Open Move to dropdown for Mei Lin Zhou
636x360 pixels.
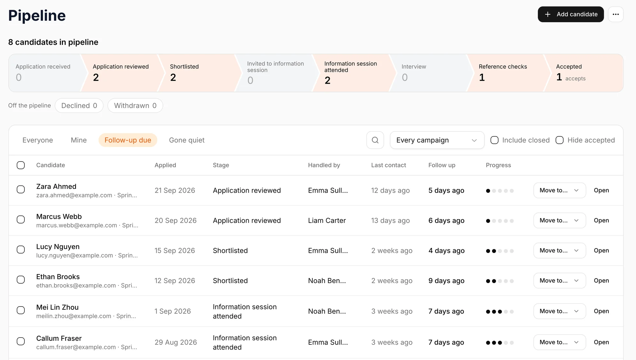[559, 311]
